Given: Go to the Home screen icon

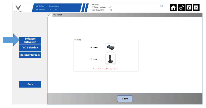Looking at the screenshot, I should click(x=173, y=8).
